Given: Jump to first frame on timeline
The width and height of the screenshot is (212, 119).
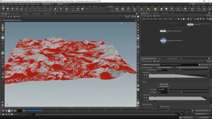Looking at the screenshot, I should tap(3, 111).
